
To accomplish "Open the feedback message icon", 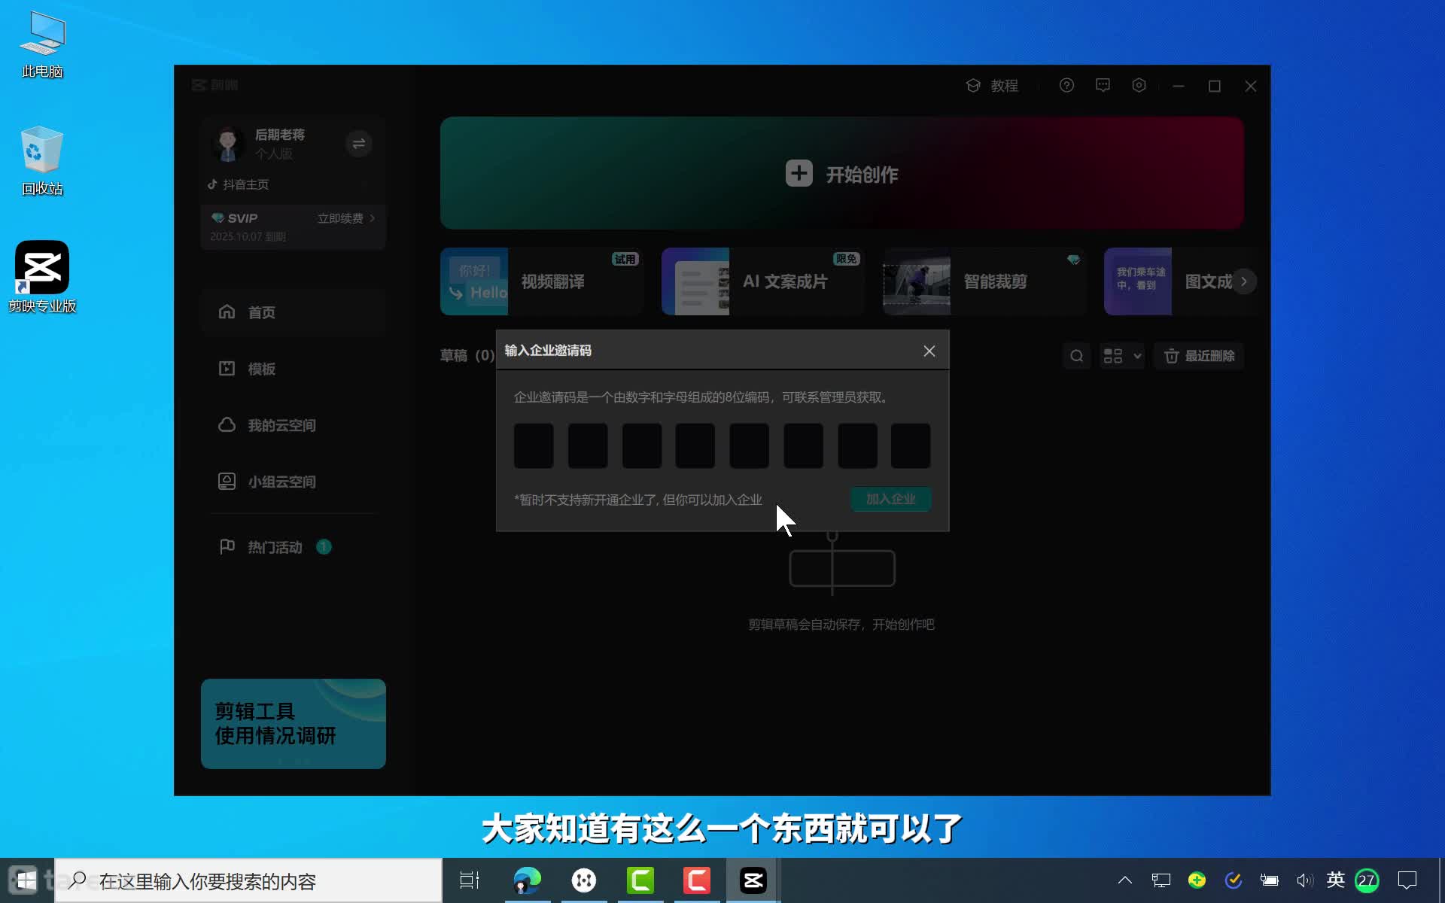I will [x=1103, y=86].
